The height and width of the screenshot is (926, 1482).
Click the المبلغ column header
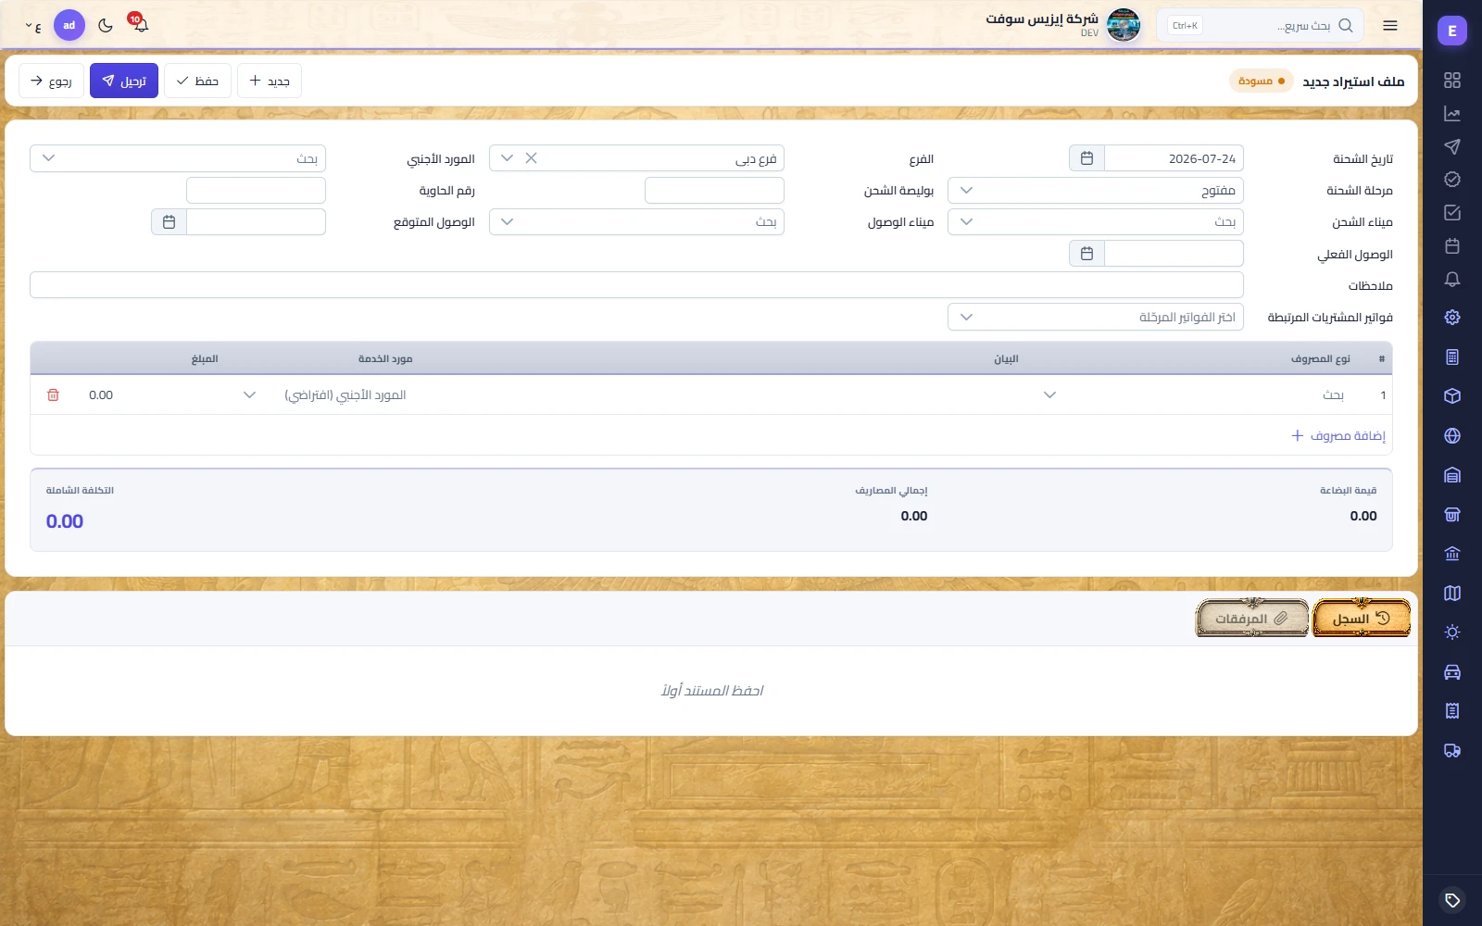tap(205, 358)
